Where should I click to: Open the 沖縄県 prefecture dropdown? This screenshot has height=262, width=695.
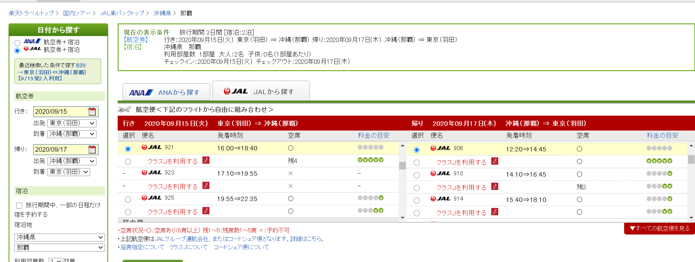59,237
